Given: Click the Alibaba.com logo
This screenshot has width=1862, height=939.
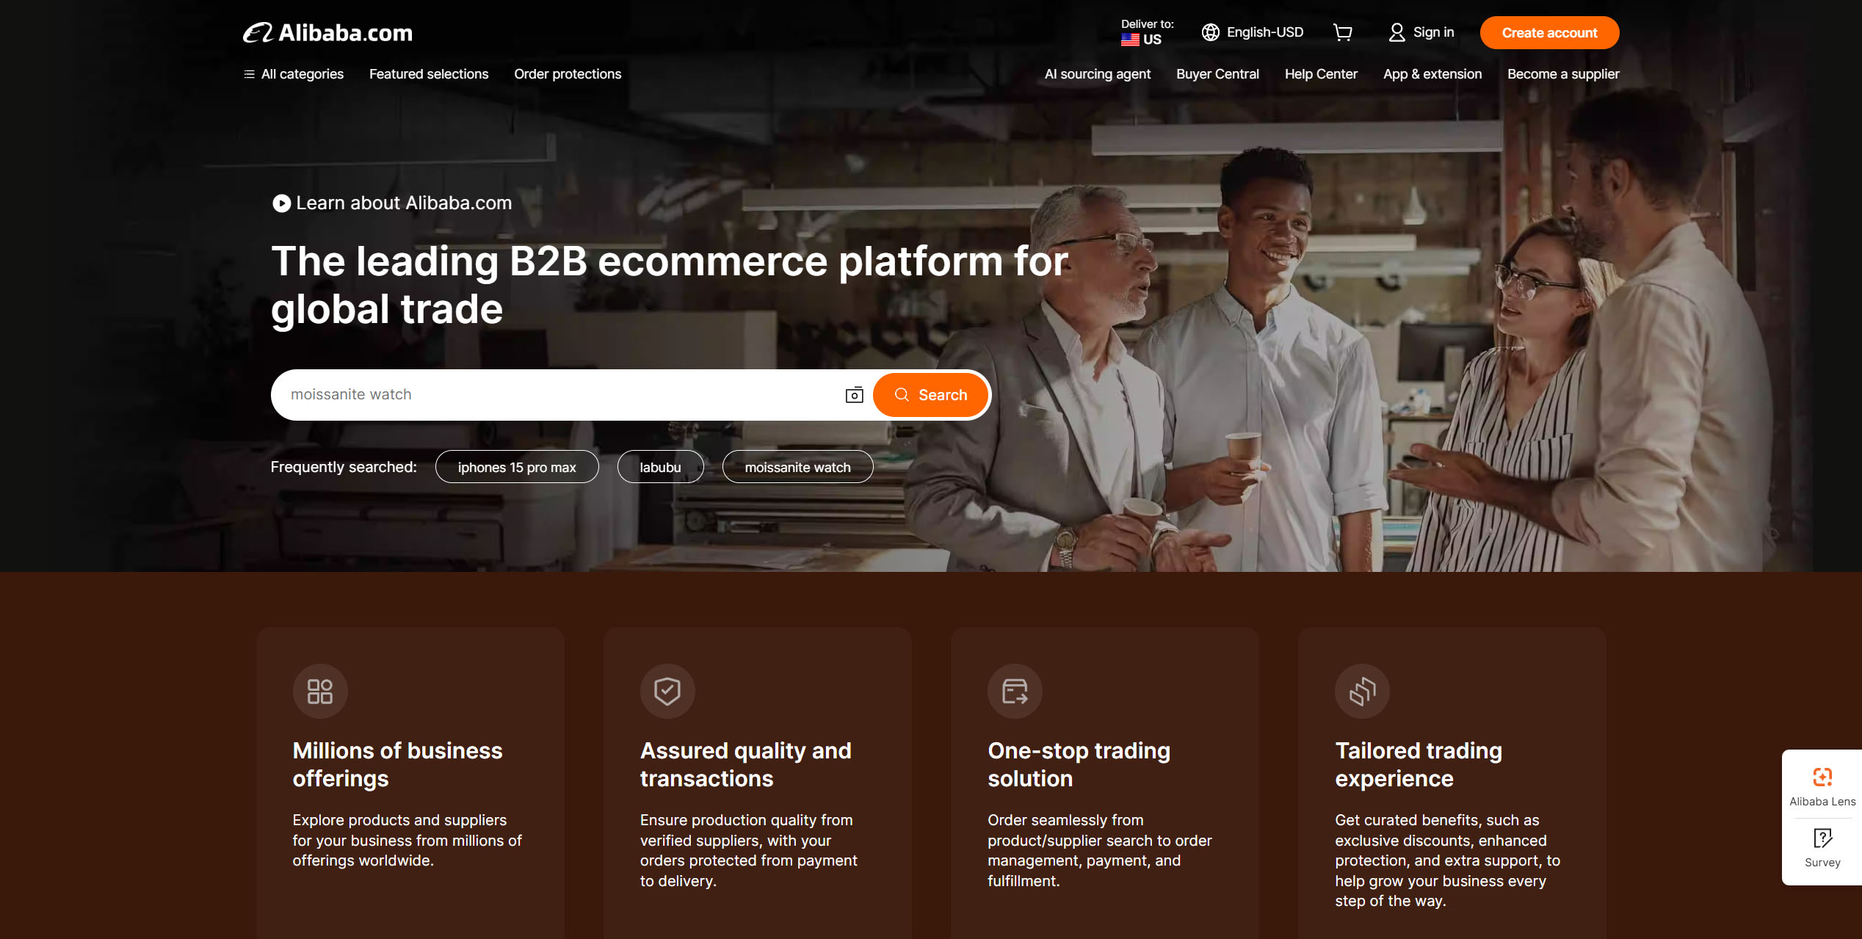Looking at the screenshot, I should (x=327, y=33).
